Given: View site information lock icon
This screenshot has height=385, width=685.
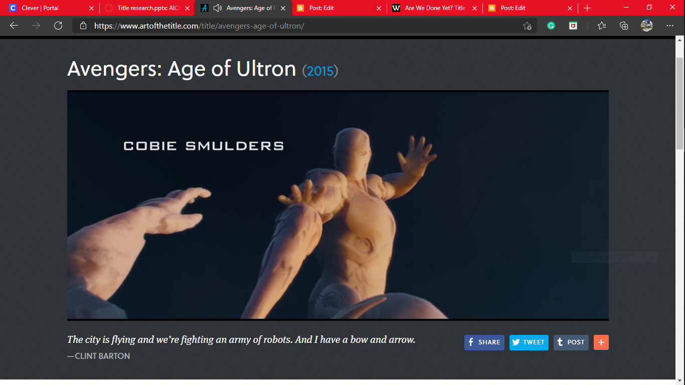Looking at the screenshot, I should tap(83, 26).
